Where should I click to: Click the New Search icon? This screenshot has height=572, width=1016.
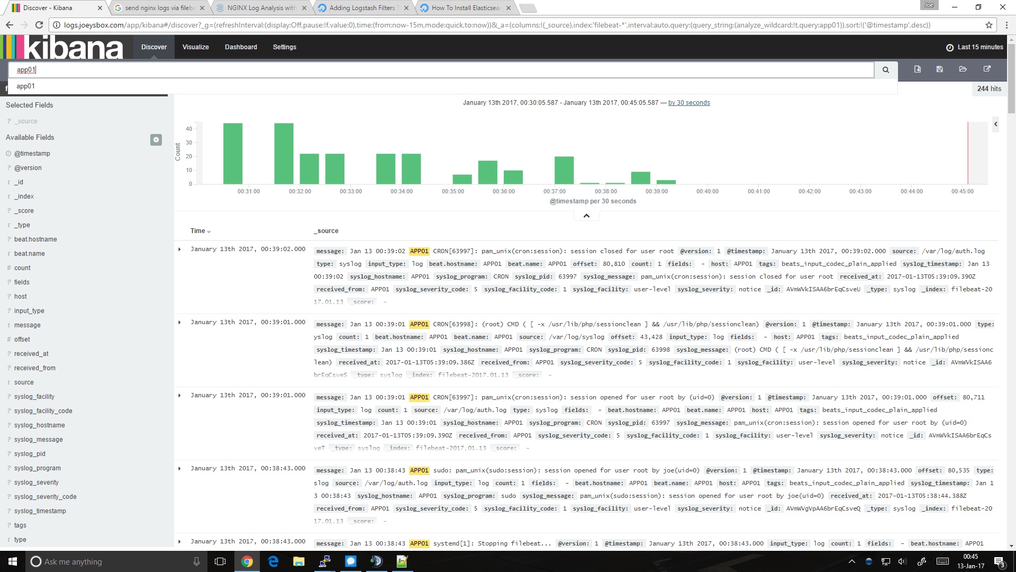point(917,69)
